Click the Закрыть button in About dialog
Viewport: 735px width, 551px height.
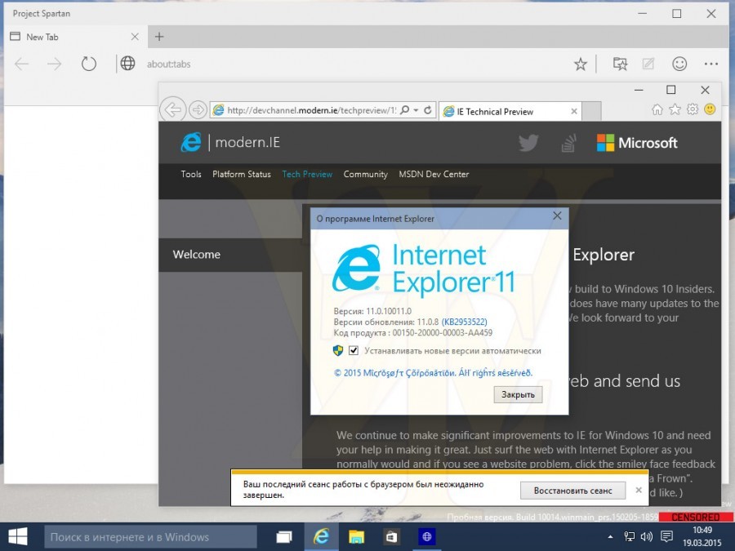click(518, 394)
